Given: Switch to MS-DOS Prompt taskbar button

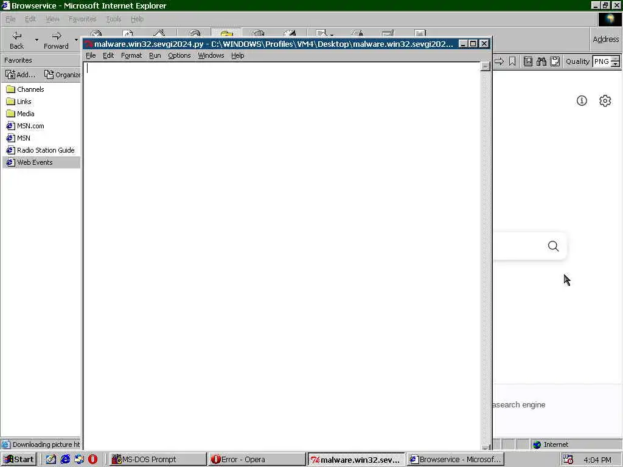Looking at the screenshot, I should (x=158, y=460).
